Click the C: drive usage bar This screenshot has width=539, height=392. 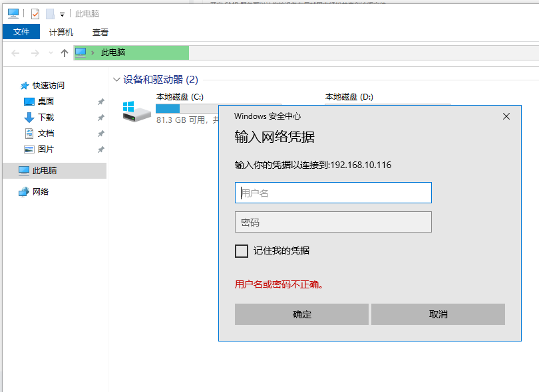tap(187, 109)
